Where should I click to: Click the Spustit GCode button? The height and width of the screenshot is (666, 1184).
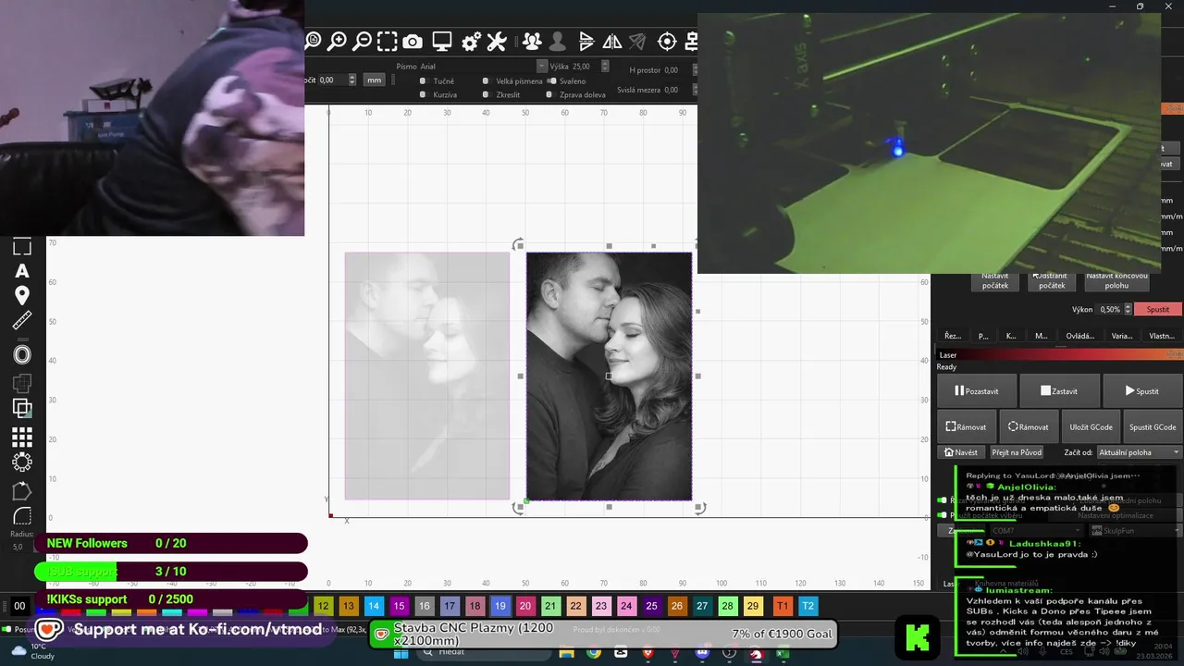[1153, 427]
